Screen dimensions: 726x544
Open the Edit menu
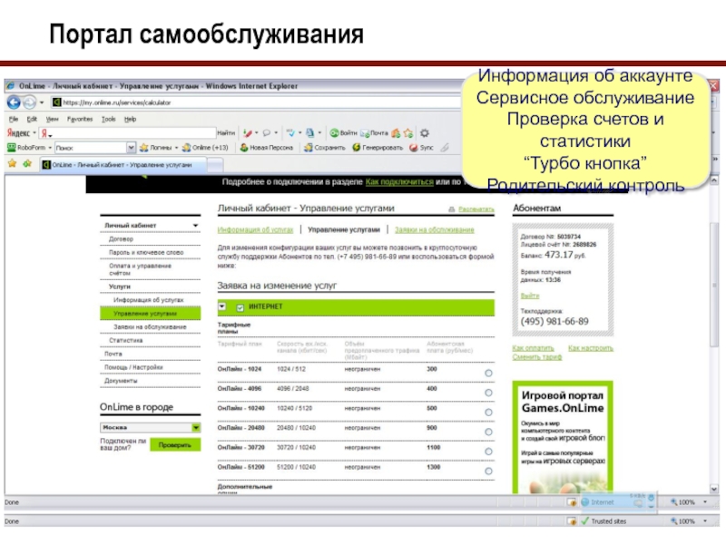[x=32, y=120]
